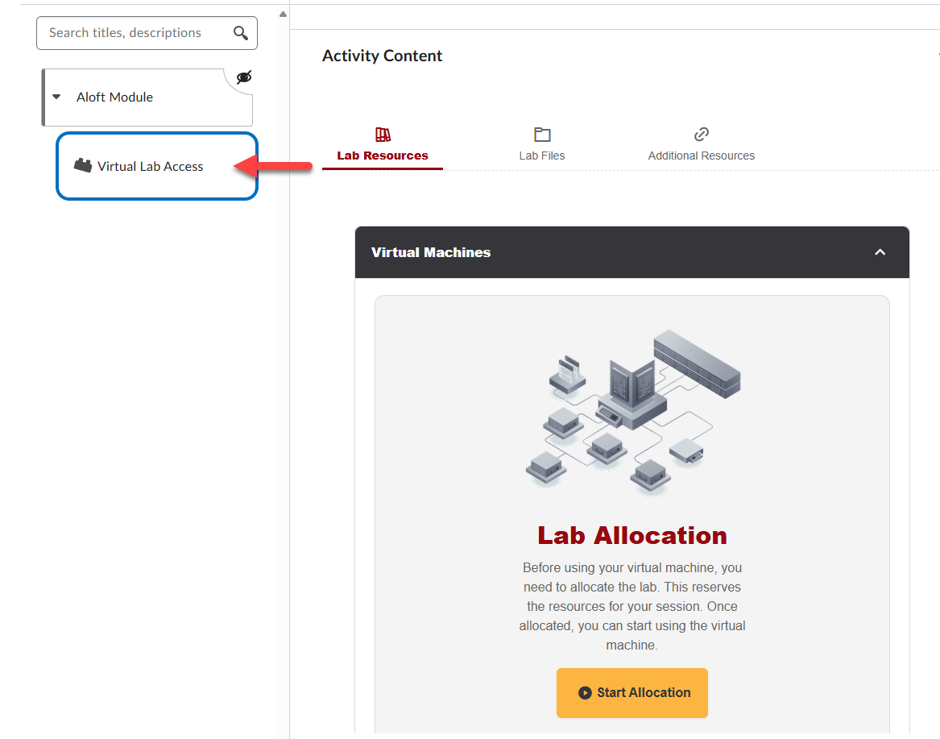
Task: Toggle visibility of Aloft Module via eye icon
Action: coord(243,77)
